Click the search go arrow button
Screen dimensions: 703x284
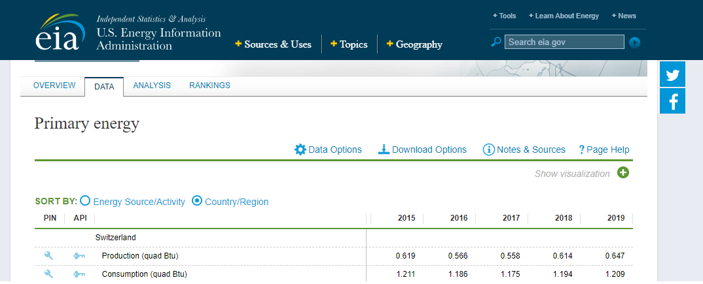(634, 42)
